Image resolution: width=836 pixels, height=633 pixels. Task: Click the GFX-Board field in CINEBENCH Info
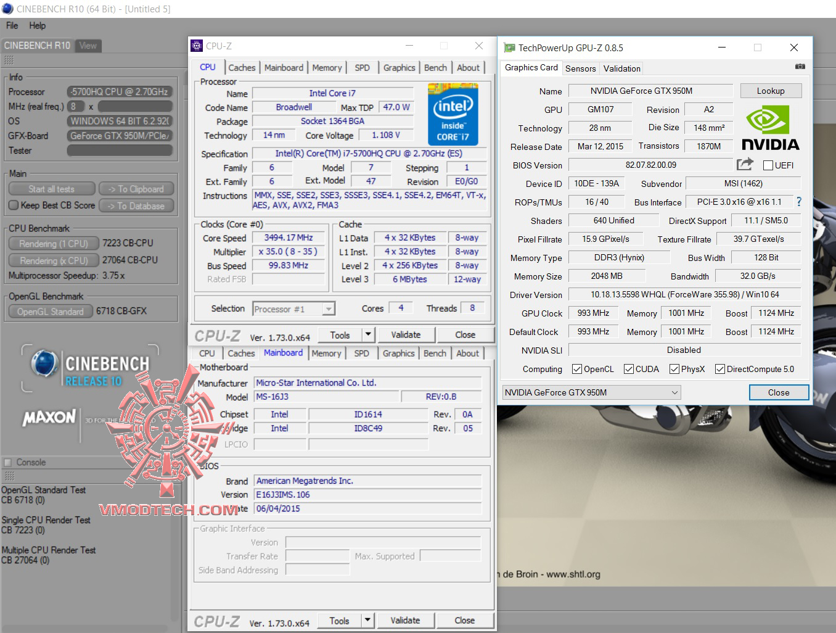120,136
